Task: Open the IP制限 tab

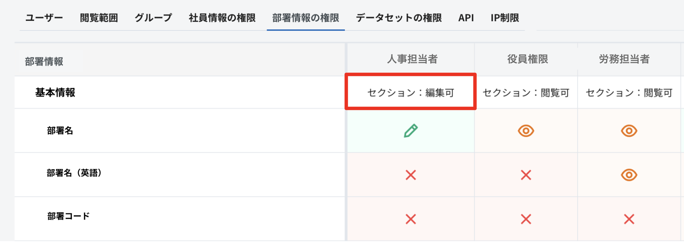Action: (x=505, y=18)
